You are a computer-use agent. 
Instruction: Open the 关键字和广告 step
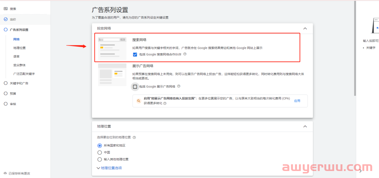[19, 83]
